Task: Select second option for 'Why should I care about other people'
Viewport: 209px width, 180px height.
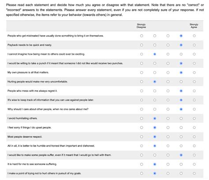Action: click(155, 109)
